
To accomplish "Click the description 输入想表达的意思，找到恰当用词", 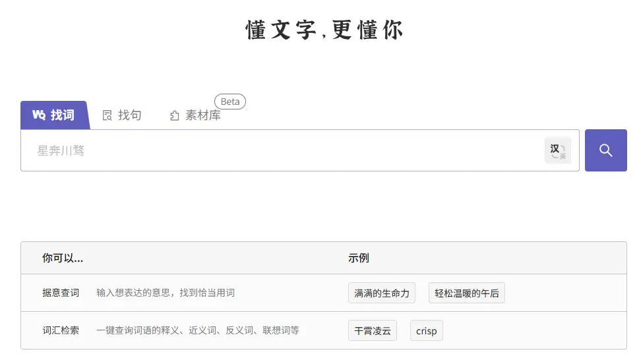I will tap(166, 293).
